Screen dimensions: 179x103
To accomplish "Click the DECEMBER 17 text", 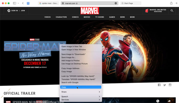I will [35, 63].
